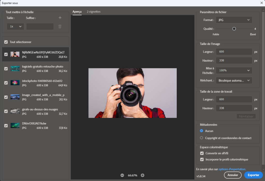Zoom in with the plus magnifier icon

point(143,175)
